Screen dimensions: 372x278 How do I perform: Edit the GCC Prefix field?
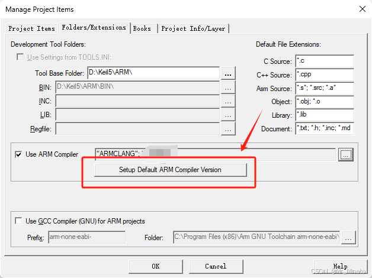(87, 237)
